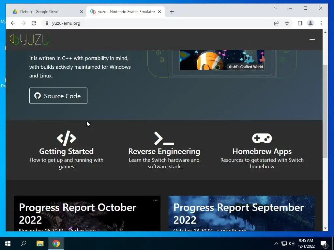
Task: Click the page vertical scrollbar thumb
Action: 325,111
